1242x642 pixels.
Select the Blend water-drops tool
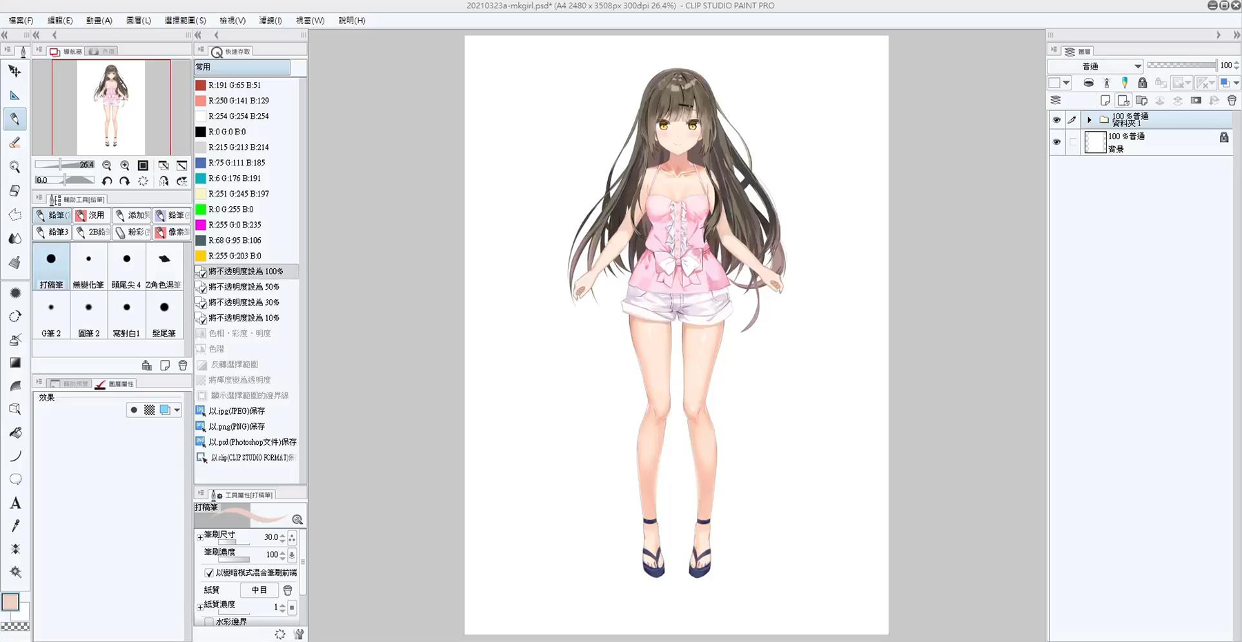coord(14,239)
